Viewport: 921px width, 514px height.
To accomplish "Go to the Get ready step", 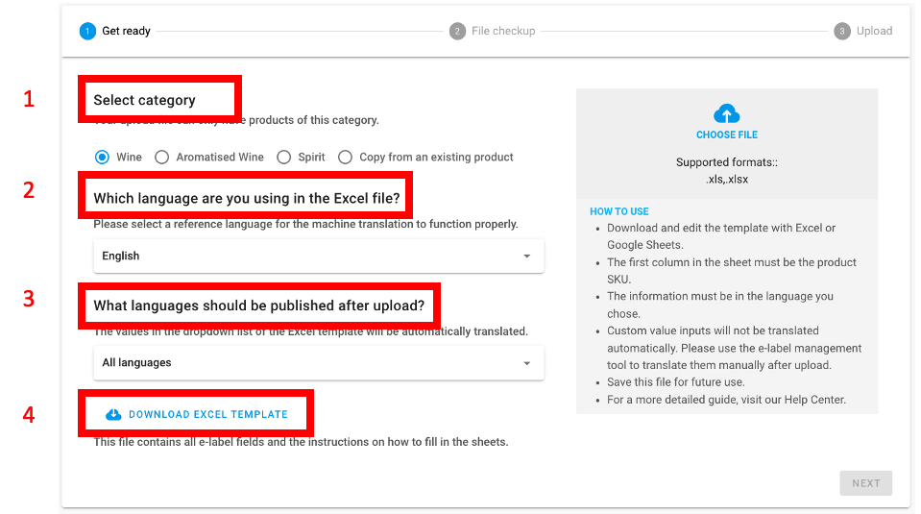I will pos(126,31).
